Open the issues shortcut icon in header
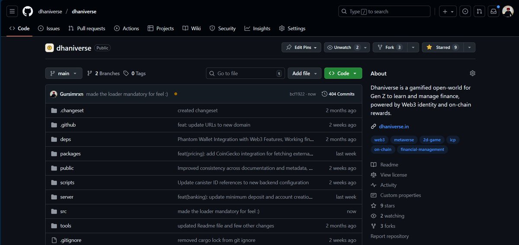 point(465,12)
